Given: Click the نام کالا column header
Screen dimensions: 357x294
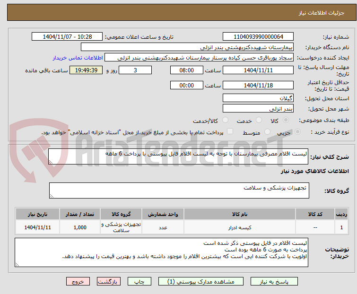Looking at the screenshot, I should click(x=240, y=214).
